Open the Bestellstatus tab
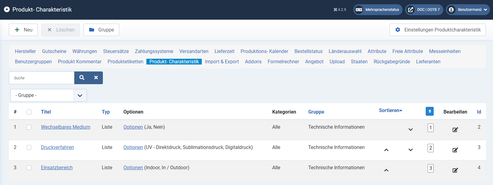The width and height of the screenshot is (493, 185). pos(308,51)
